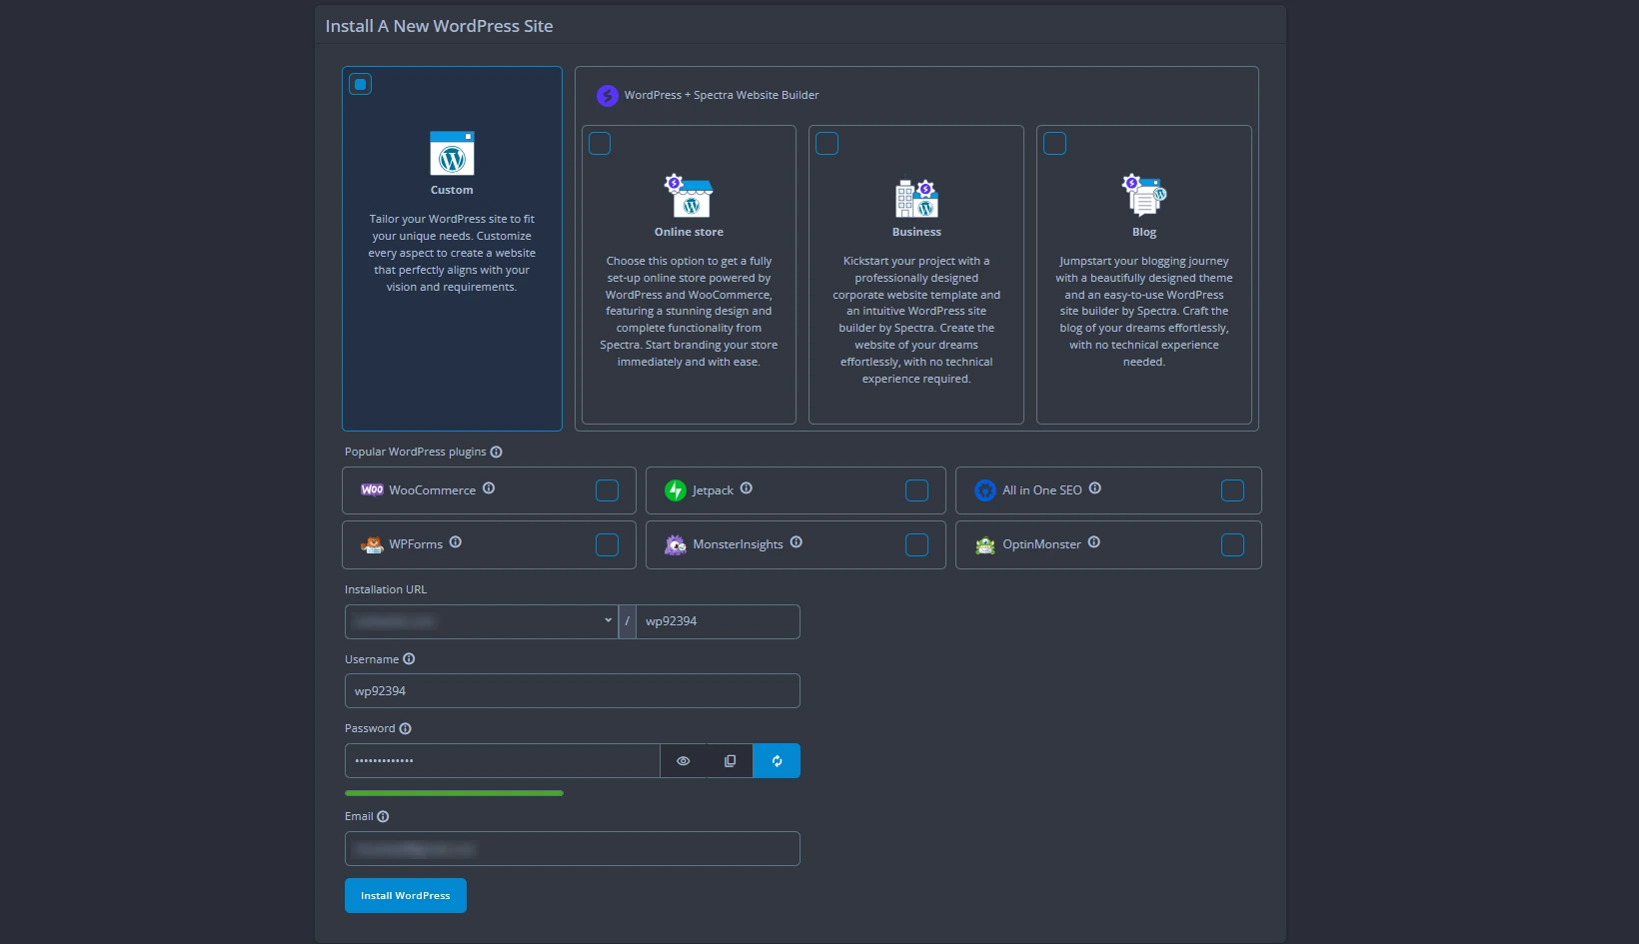The height and width of the screenshot is (944, 1639).
Task: Check the Online store option checkbox
Action: pos(600,144)
